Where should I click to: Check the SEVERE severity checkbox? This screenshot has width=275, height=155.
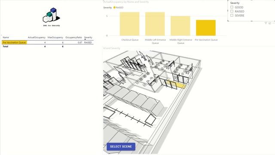point(232,15)
